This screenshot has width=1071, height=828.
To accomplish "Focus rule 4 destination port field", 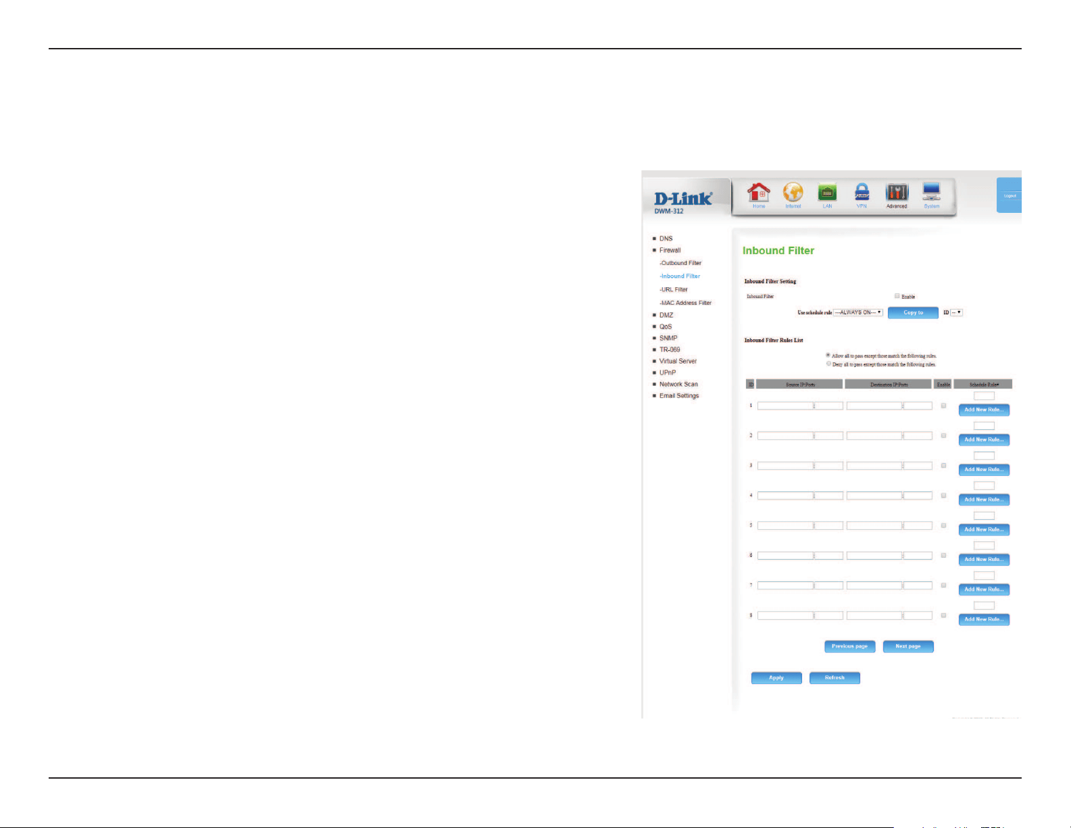I will pos(918,495).
